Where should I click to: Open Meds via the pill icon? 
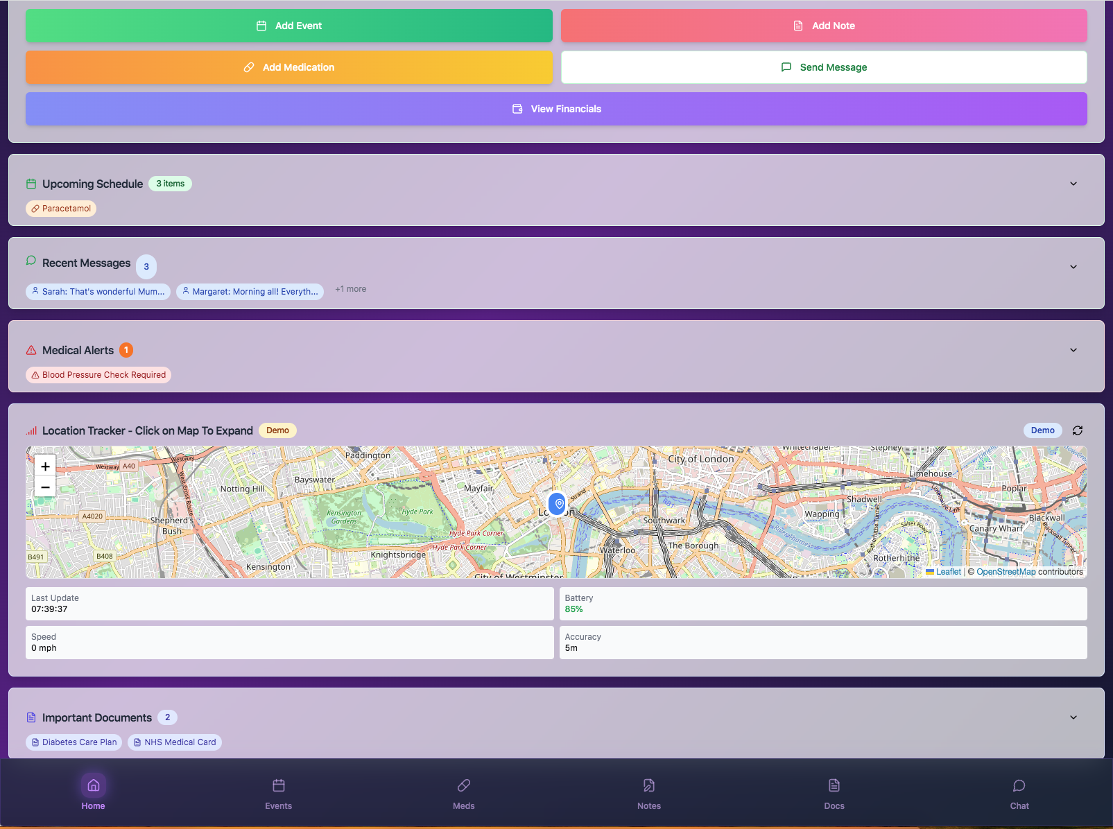point(463,785)
